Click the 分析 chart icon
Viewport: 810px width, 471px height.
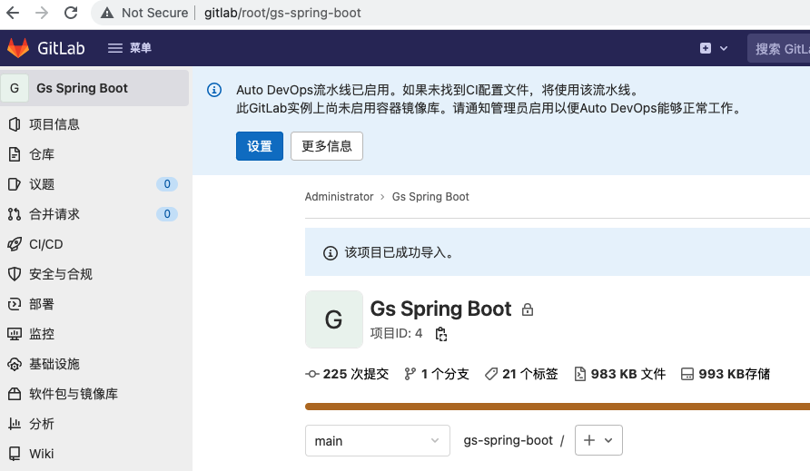coord(15,424)
